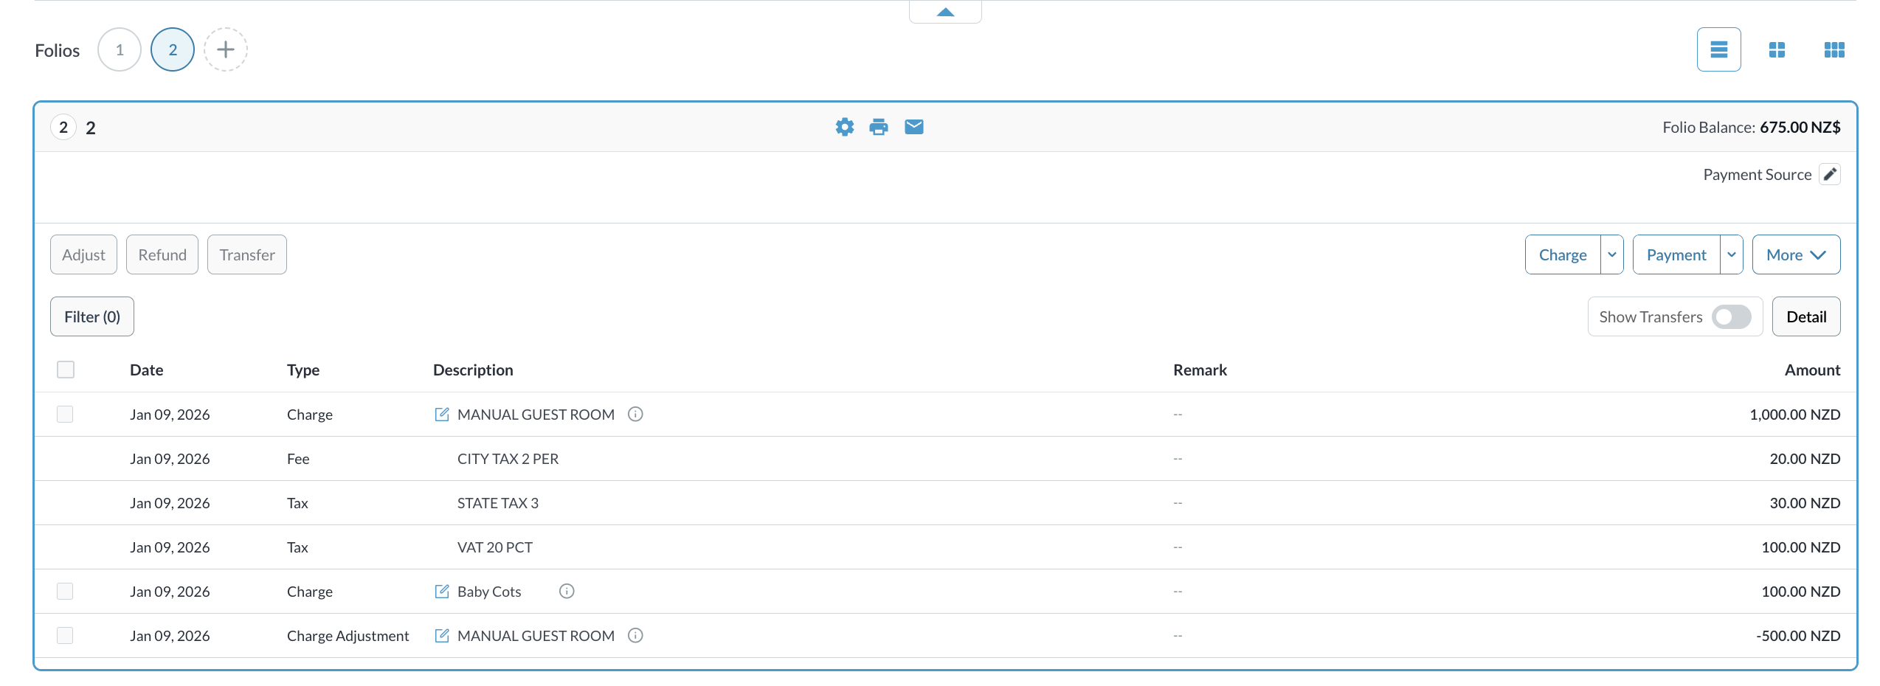
Task: Select the Baby Cots row checkbox
Action: click(66, 591)
